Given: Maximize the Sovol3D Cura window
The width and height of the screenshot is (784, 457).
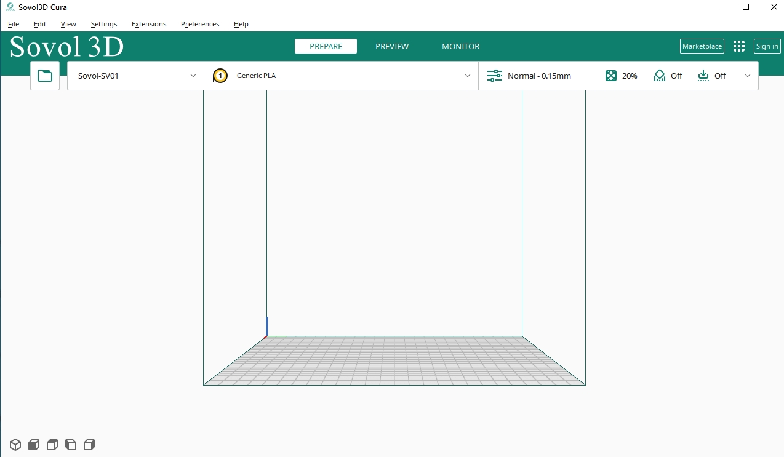Looking at the screenshot, I should [746, 7].
